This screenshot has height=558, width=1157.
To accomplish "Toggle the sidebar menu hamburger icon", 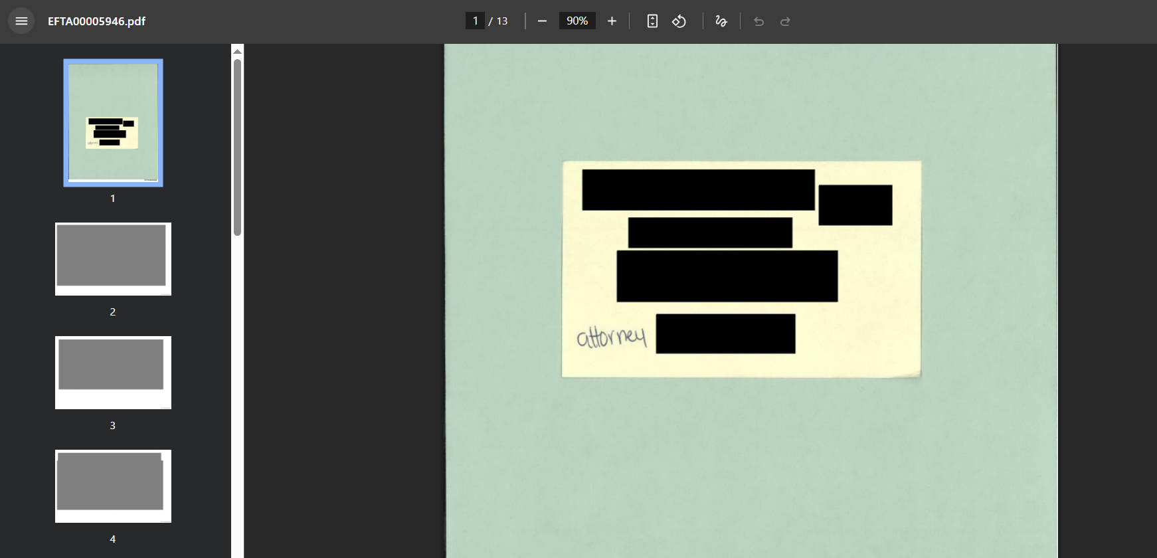I will pos(21,21).
